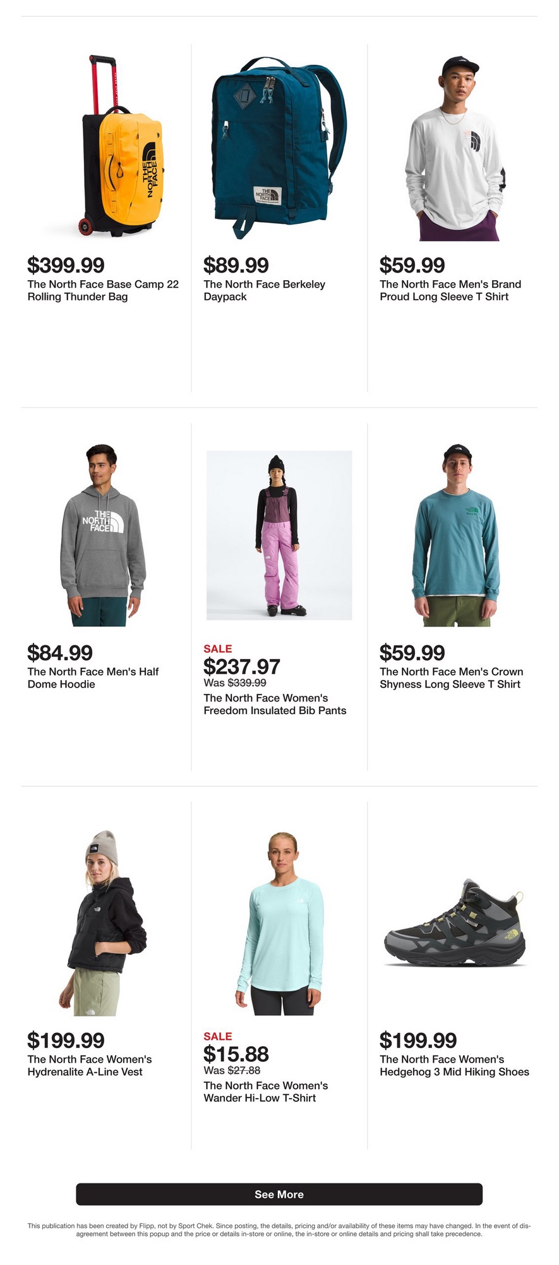Select the mint Wander Hi-Low T-Shirt photo
Screen dimensions: 559x1265
point(279,923)
